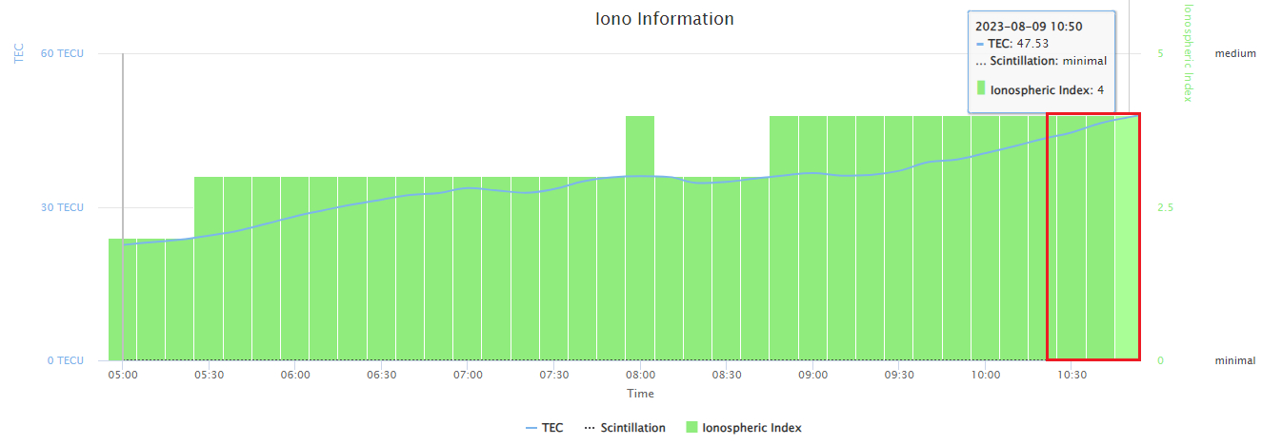Viewport: 1262px width, 445px height.
Task: Click the 30 TECU axis label
Action: click(62, 207)
